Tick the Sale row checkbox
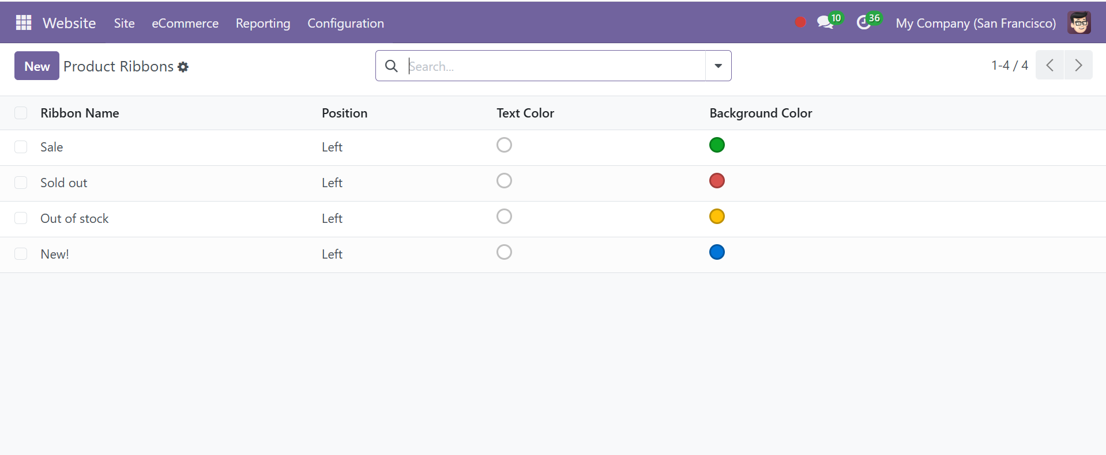The width and height of the screenshot is (1106, 455). pyautogui.click(x=21, y=147)
